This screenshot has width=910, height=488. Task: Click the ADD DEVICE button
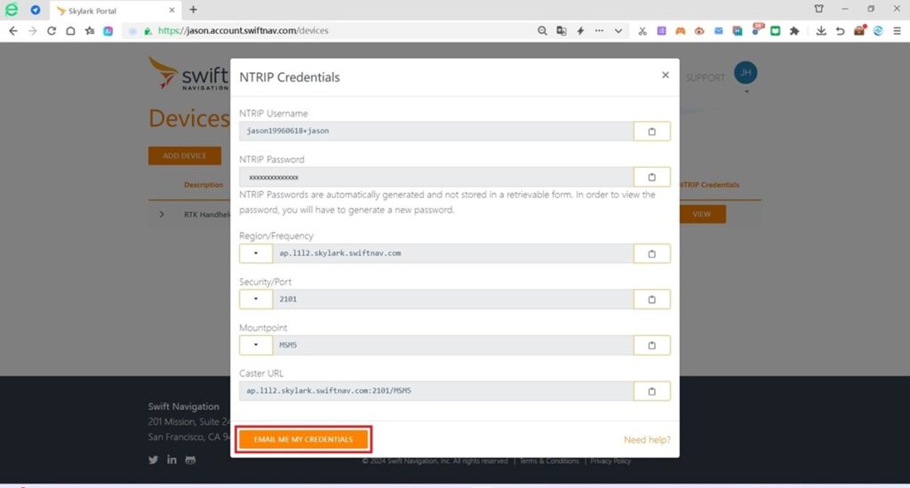pyautogui.click(x=185, y=156)
